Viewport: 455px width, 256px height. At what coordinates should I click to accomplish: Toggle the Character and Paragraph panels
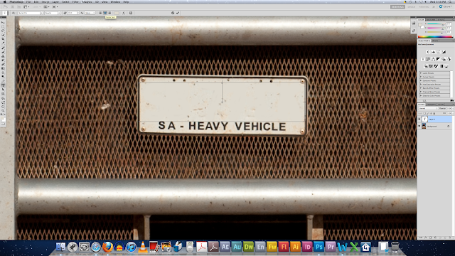click(131, 13)
